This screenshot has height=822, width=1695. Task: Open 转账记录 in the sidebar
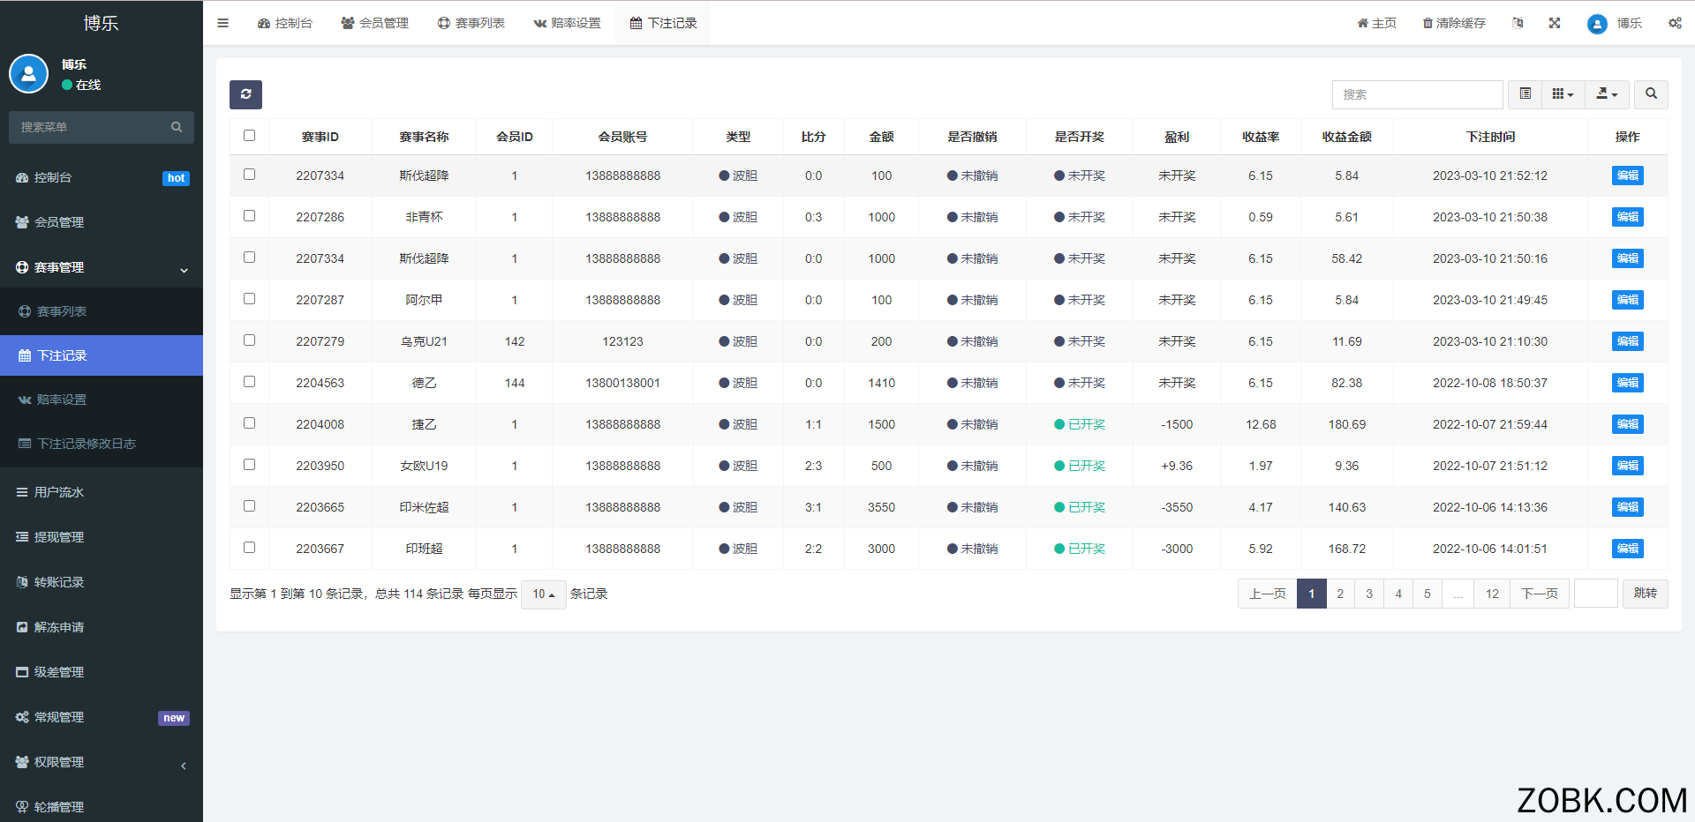tap(102, 582)
